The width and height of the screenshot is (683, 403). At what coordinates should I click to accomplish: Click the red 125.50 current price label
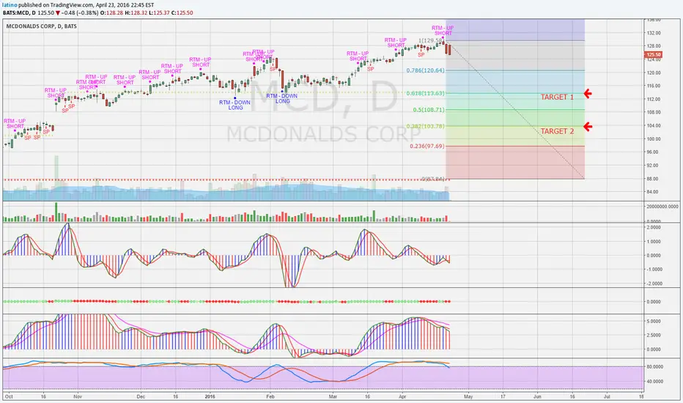654,55
